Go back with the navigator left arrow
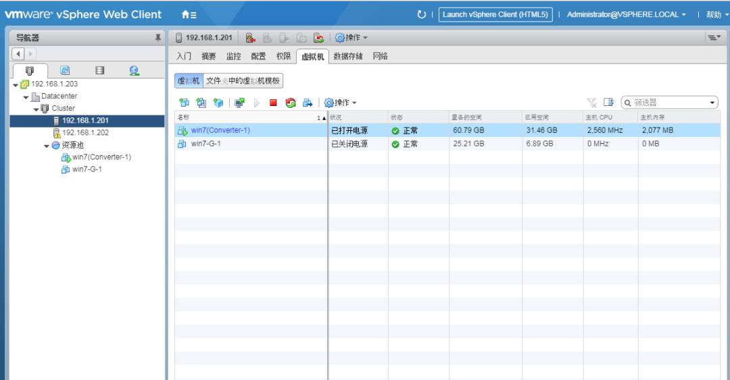 coord(18,54)
